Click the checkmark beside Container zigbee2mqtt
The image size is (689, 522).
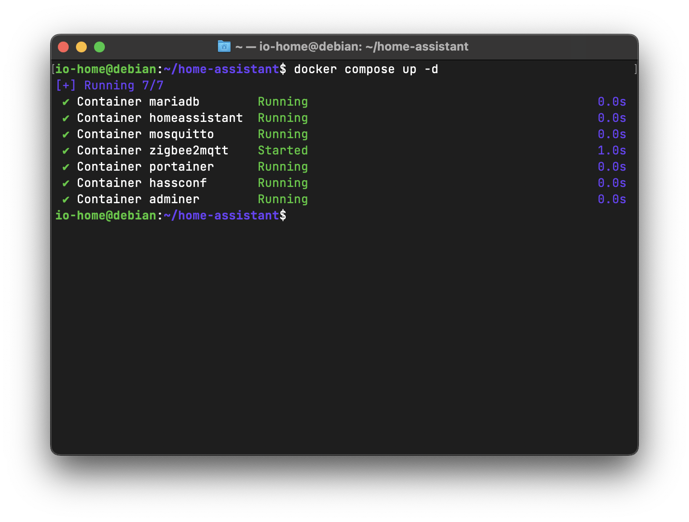[66, 151]
